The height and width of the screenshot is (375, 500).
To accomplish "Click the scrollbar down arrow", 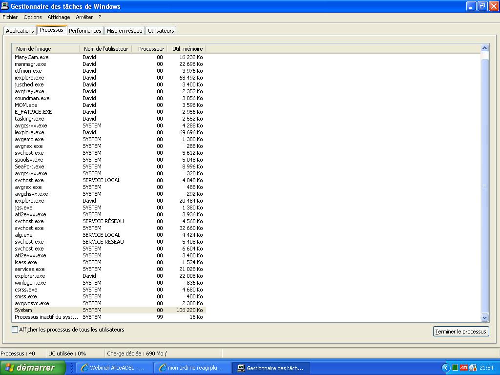I will 484,317.
